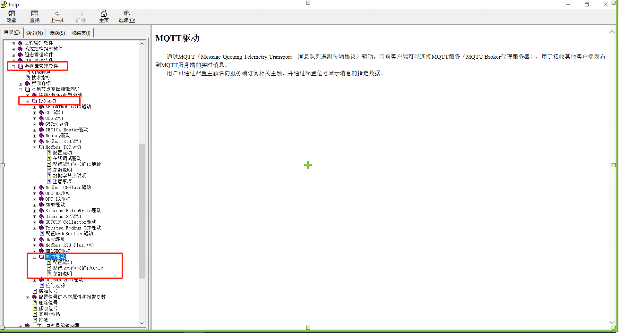Screen dimensions: 619x333
Task: Open 配置驱动位号的I/O地址 under MQTT驱动
Action: (x=78, y=268)
